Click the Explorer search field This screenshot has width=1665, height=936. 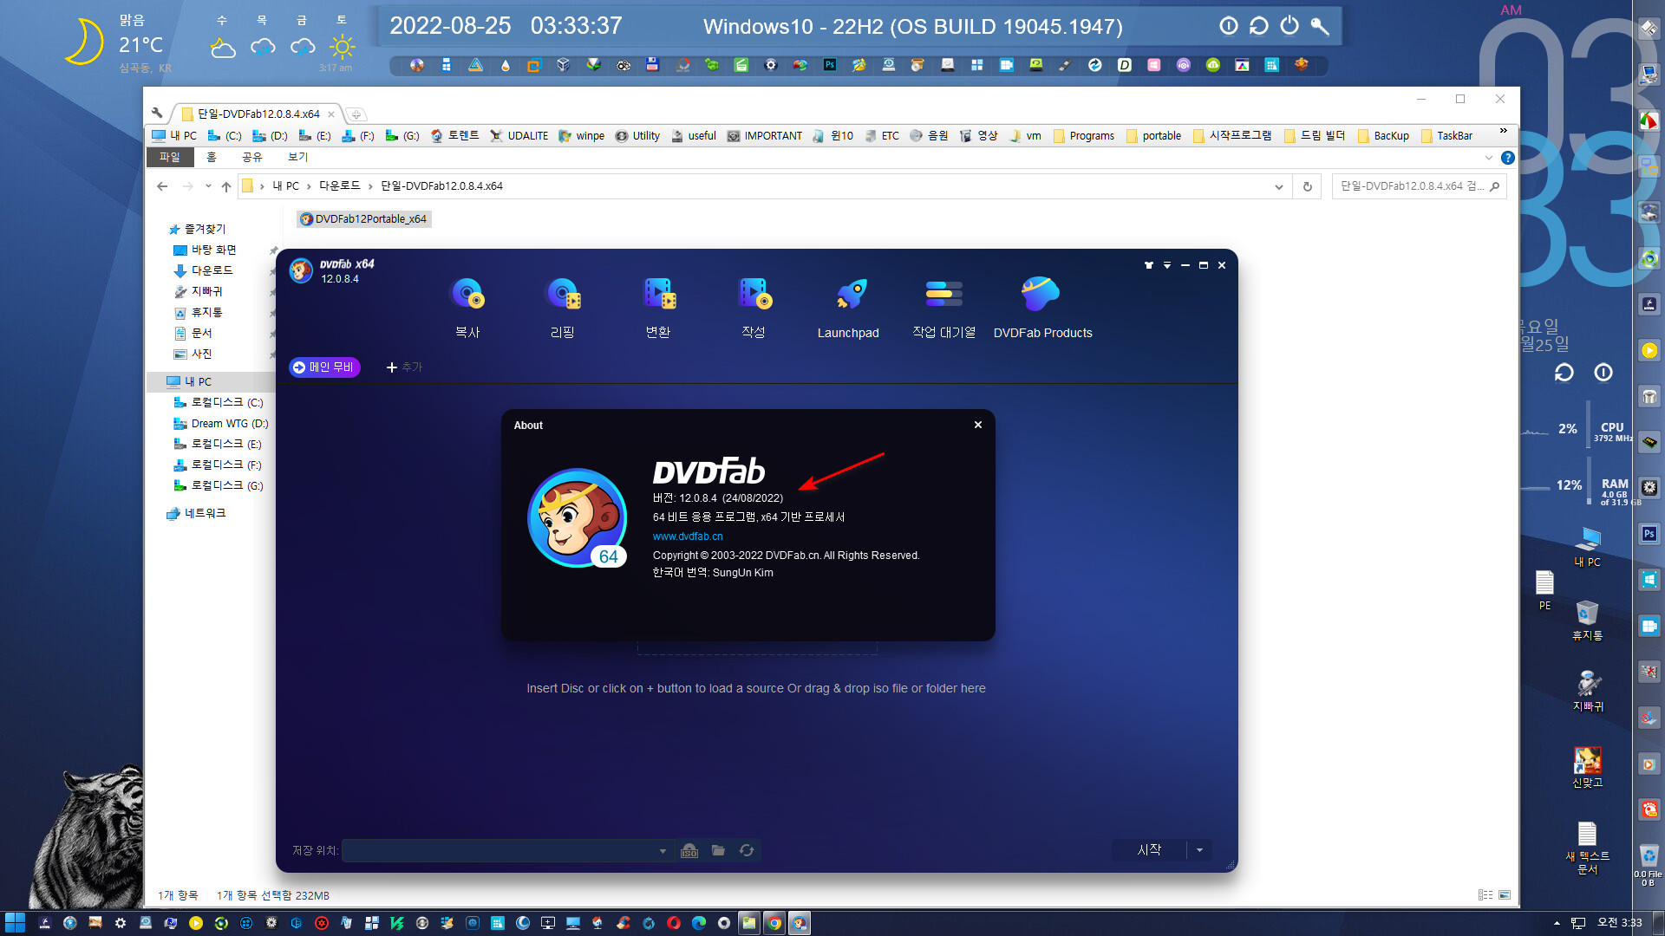(x=1419, y=186)
